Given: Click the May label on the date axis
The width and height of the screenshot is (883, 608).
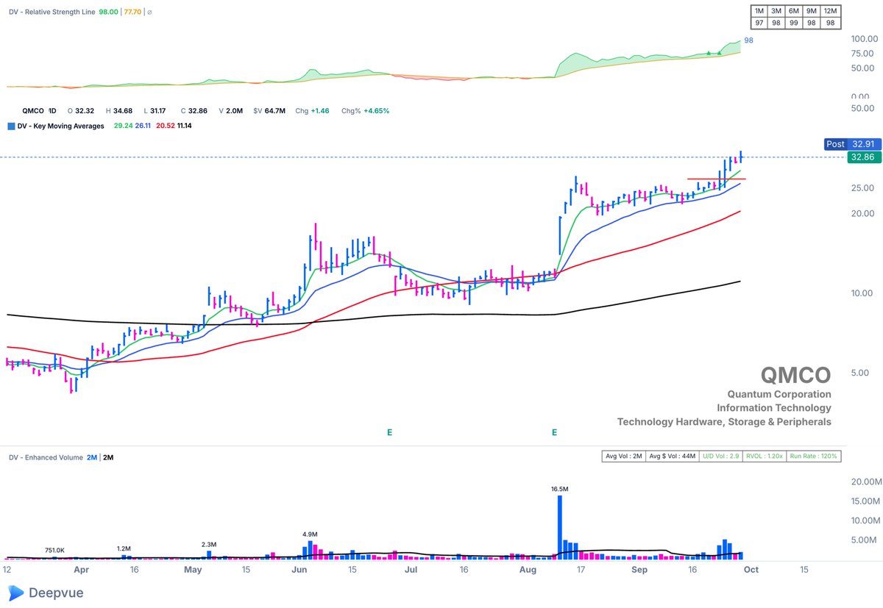Looking at the screenshot, I should (x=193, y=570).
